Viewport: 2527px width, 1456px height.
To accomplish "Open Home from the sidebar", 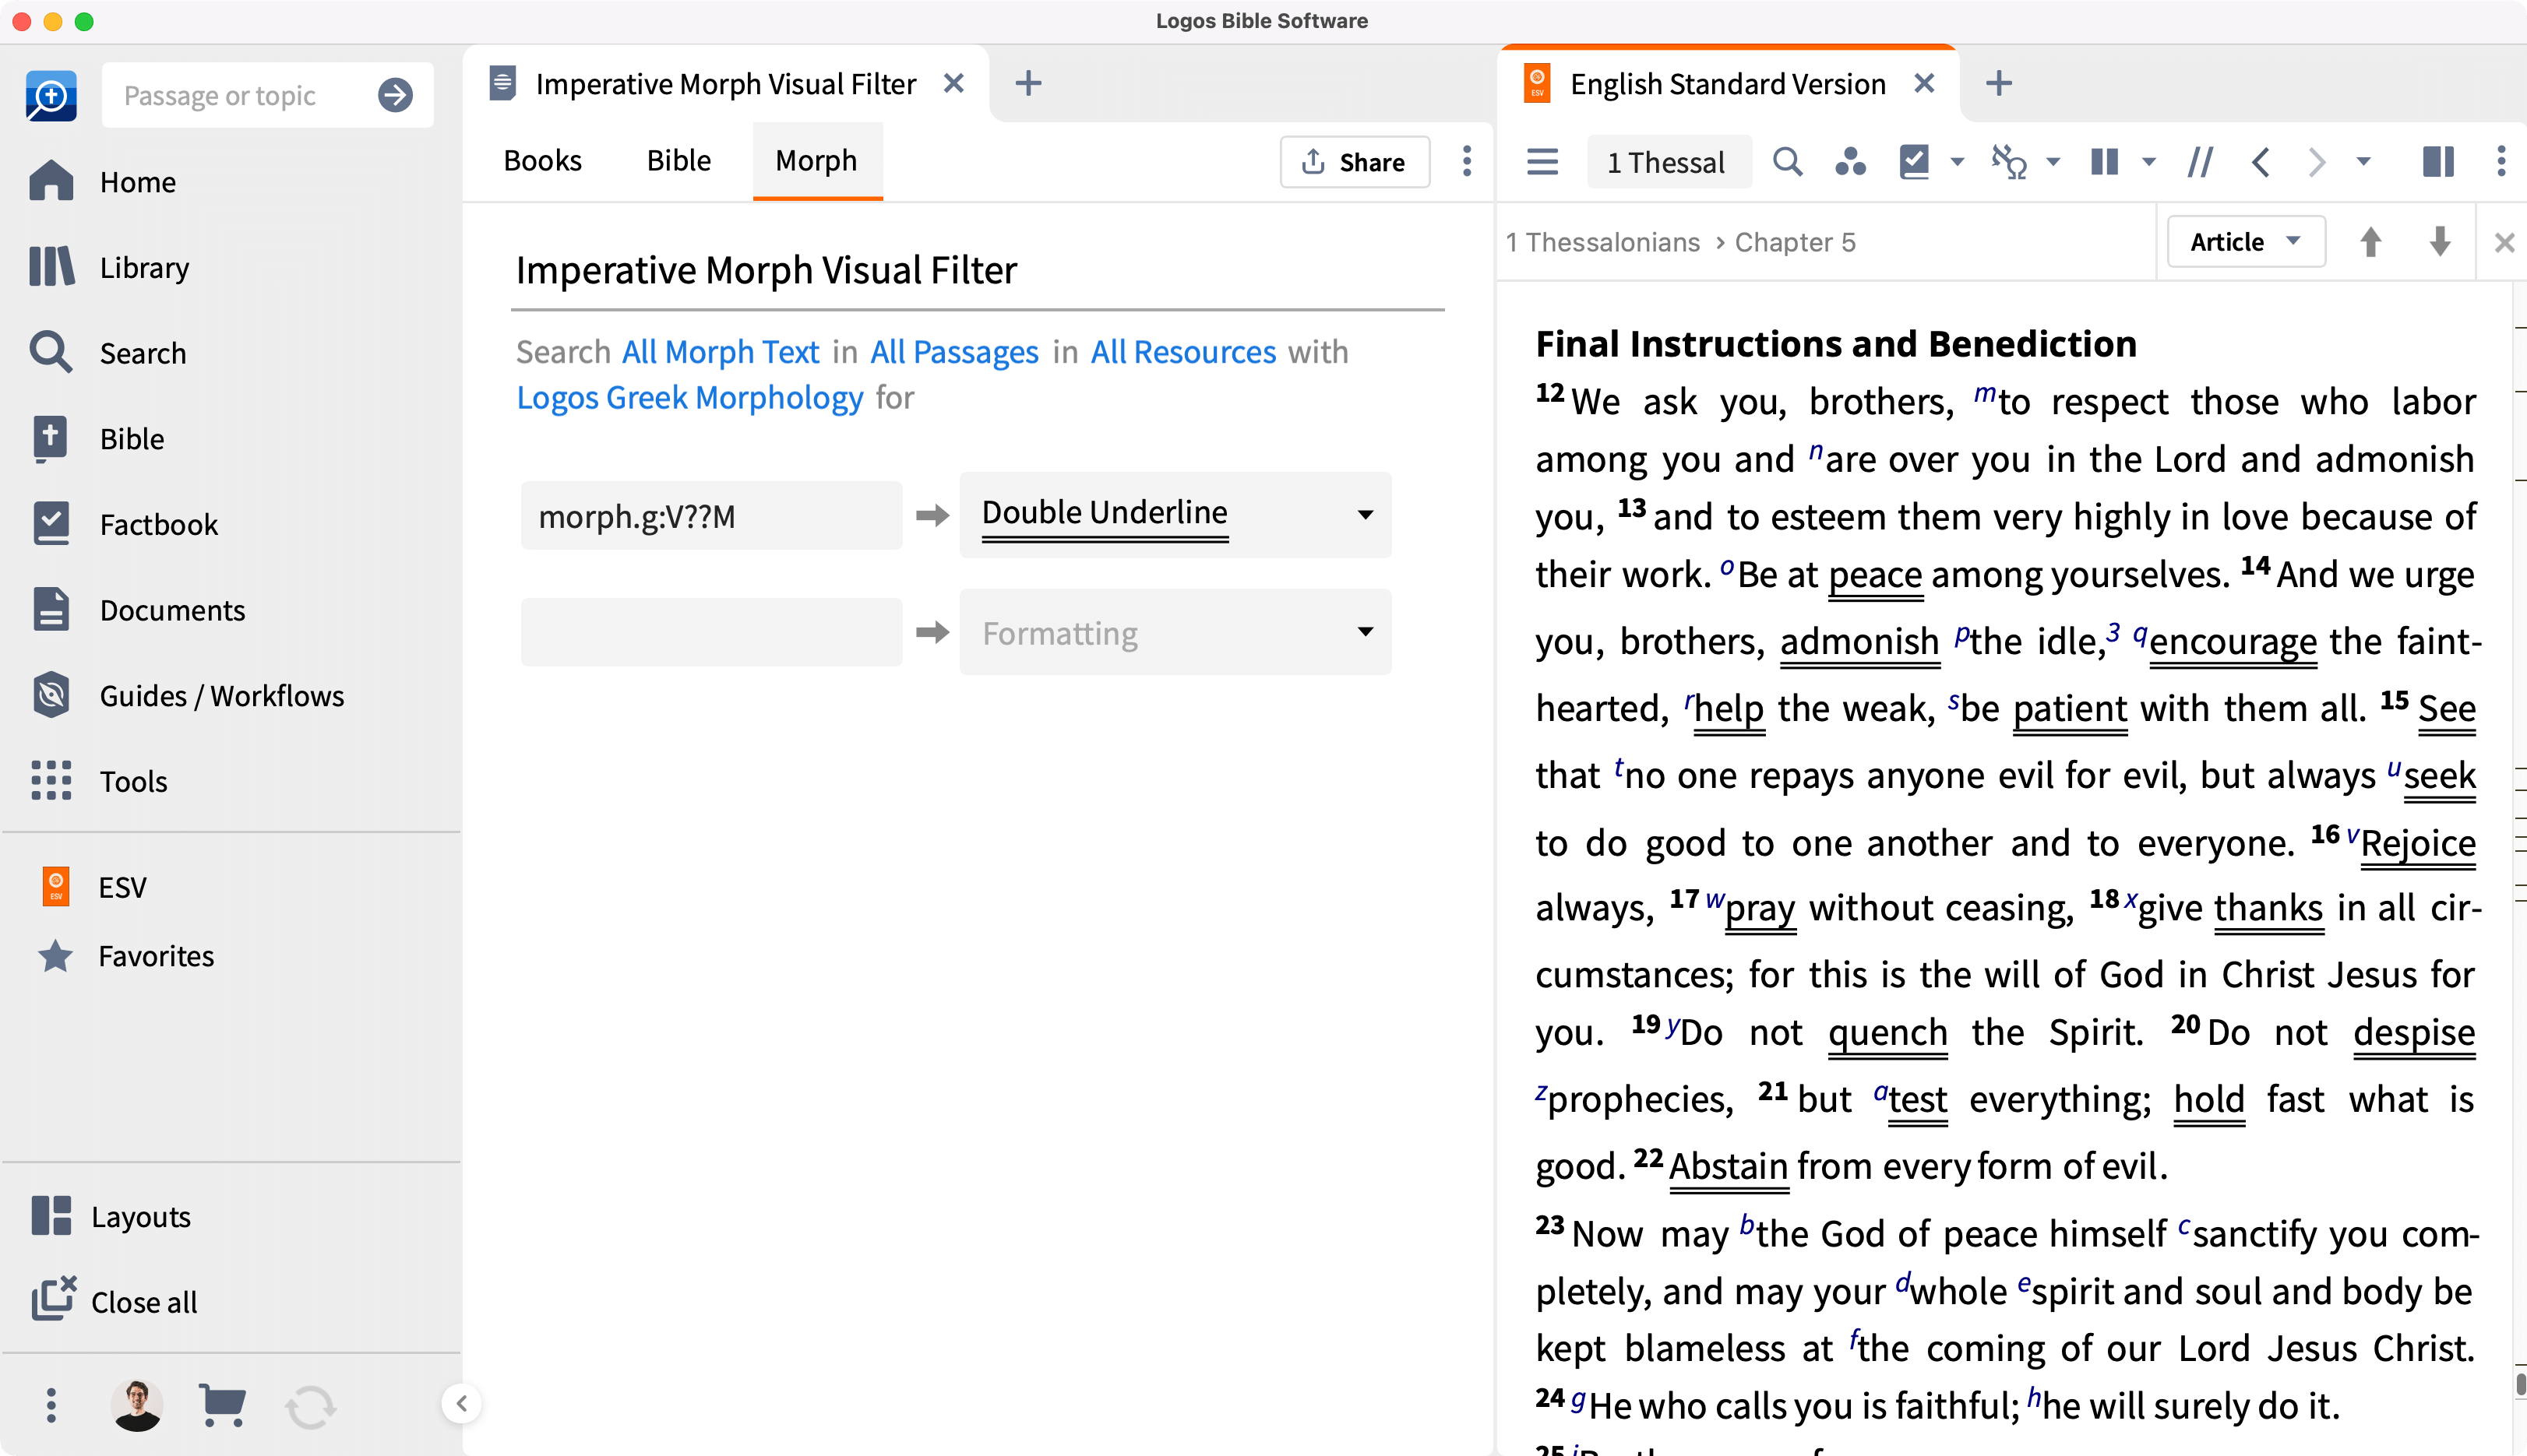I will click(138, 182).
